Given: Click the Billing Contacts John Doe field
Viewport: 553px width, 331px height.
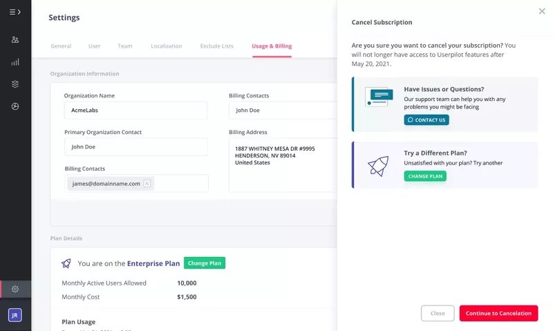Looking at the screenshot, I should [x=283, y=111].
